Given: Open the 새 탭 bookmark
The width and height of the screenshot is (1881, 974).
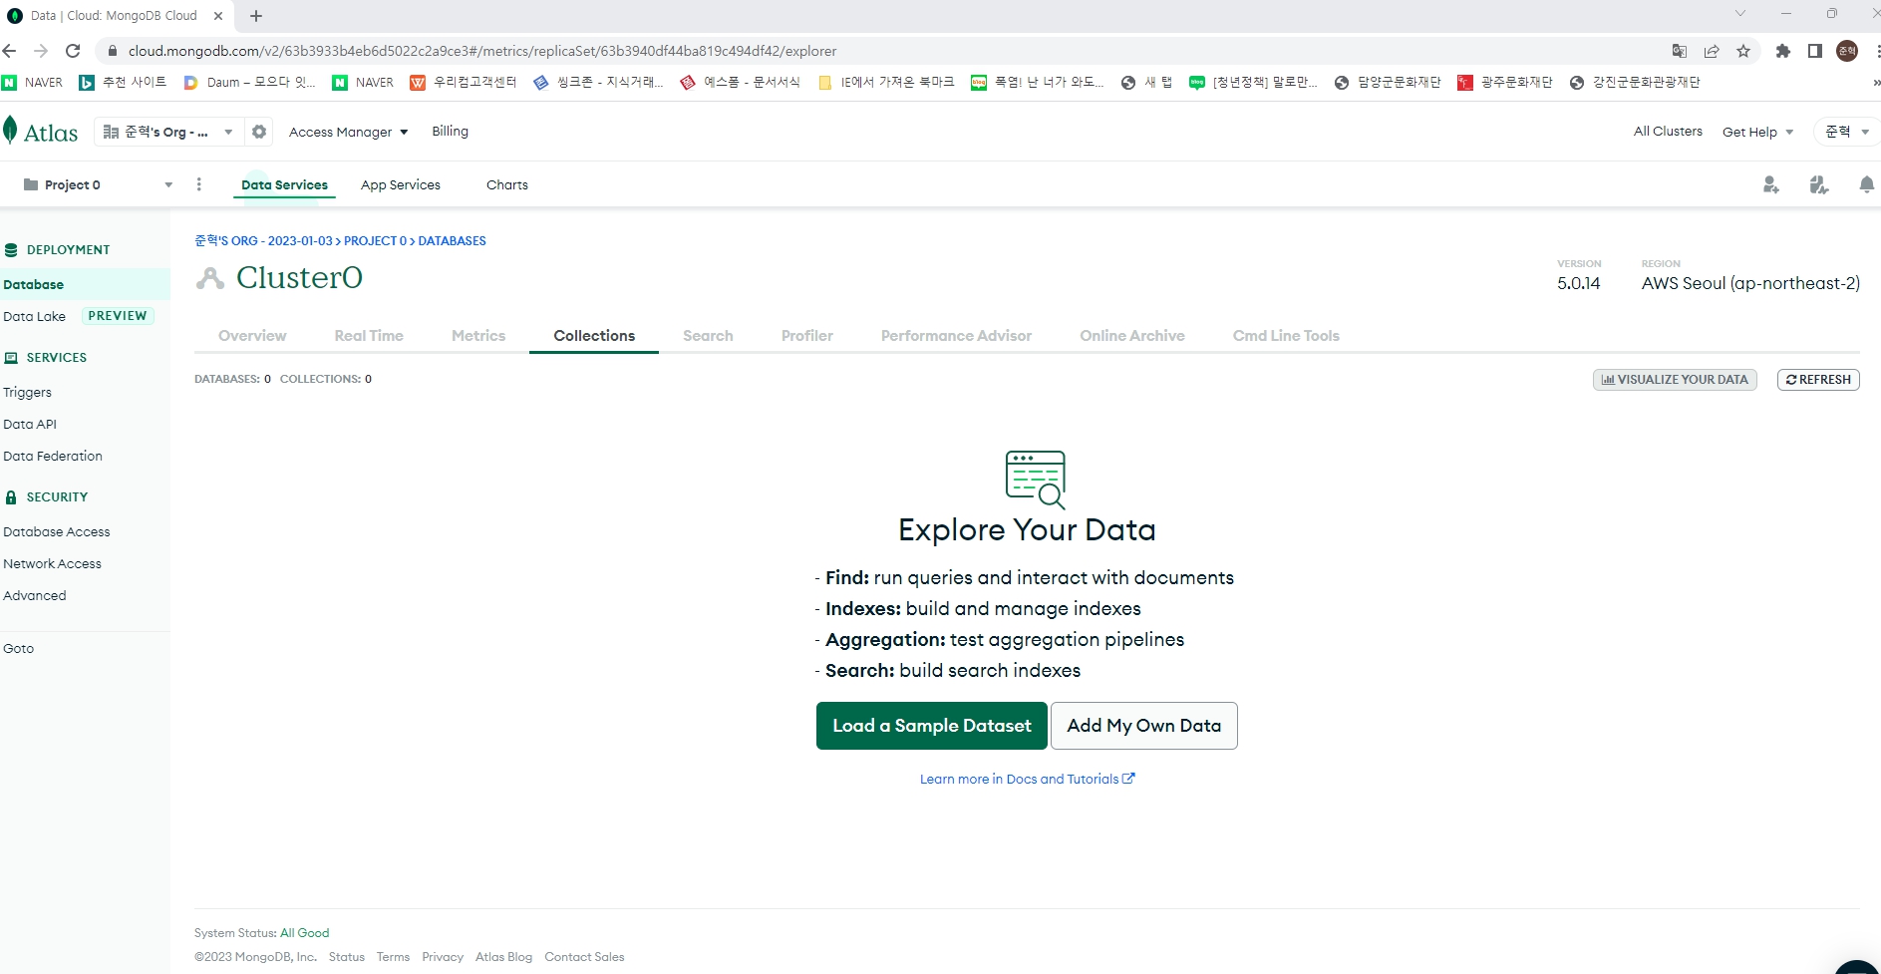Looking at the screenshot, I should pos(1147,83).
